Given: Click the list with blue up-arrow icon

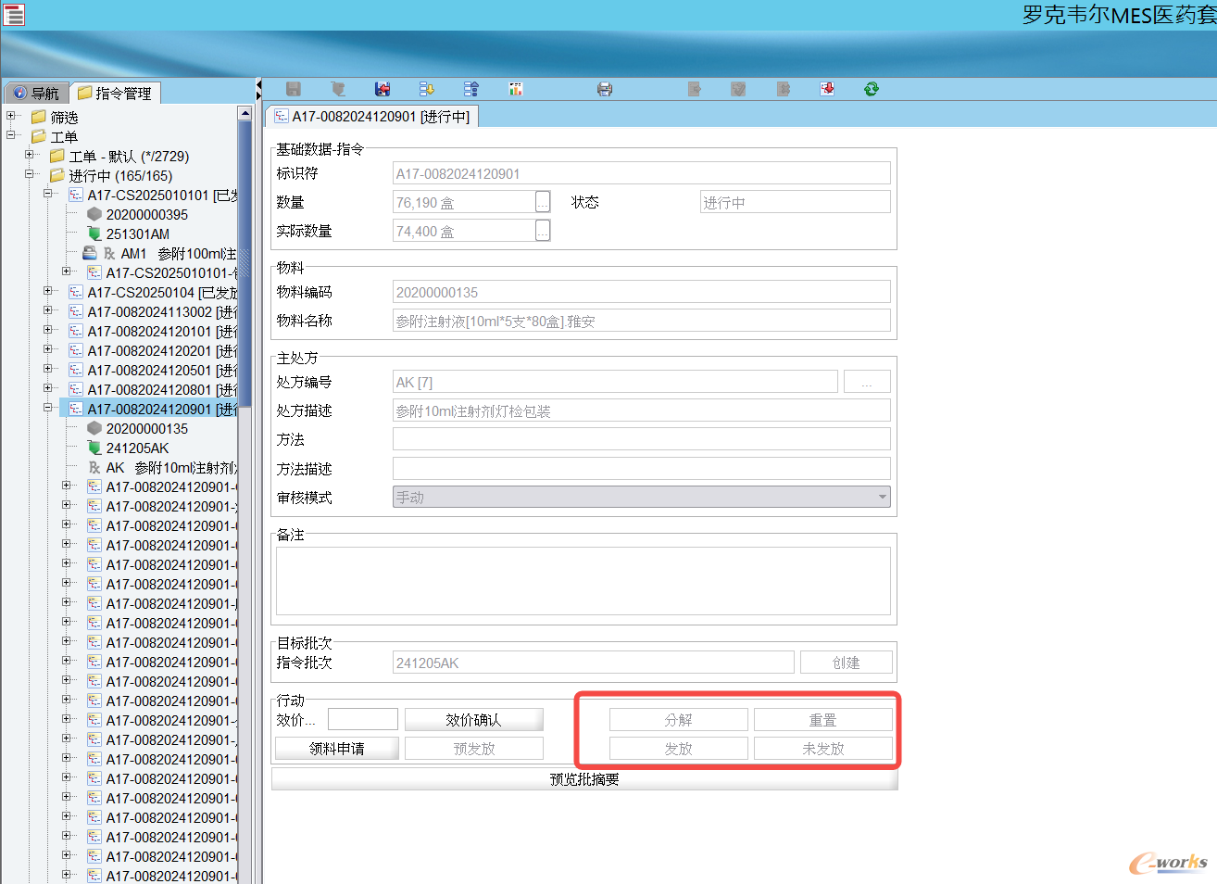Looking at the screenshot, I should tap(471, 89).
